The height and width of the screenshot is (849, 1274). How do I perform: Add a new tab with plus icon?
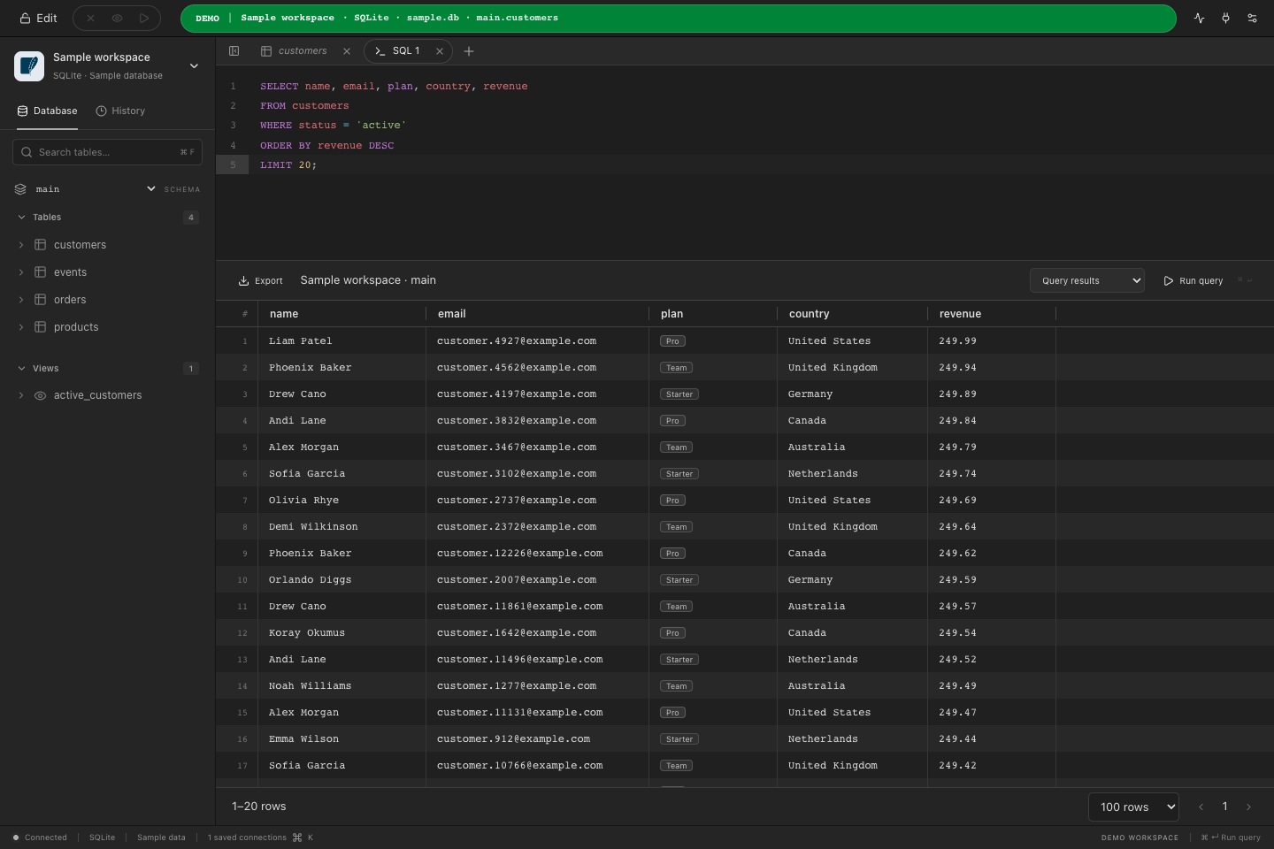[x=469, y=51]
